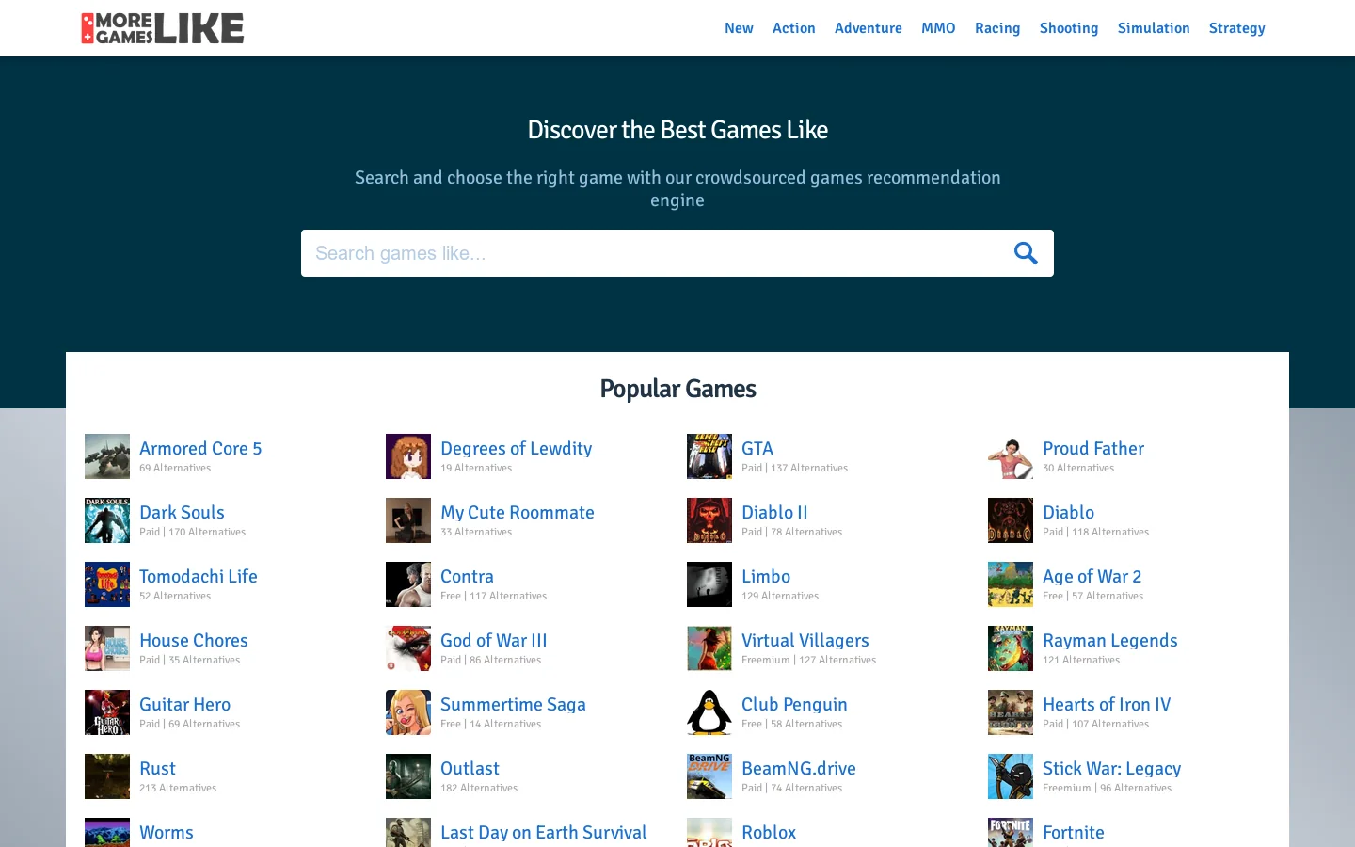This screenshot has height=847, width=1355.
Task: Select the MMO category
Action: (938, 28)
